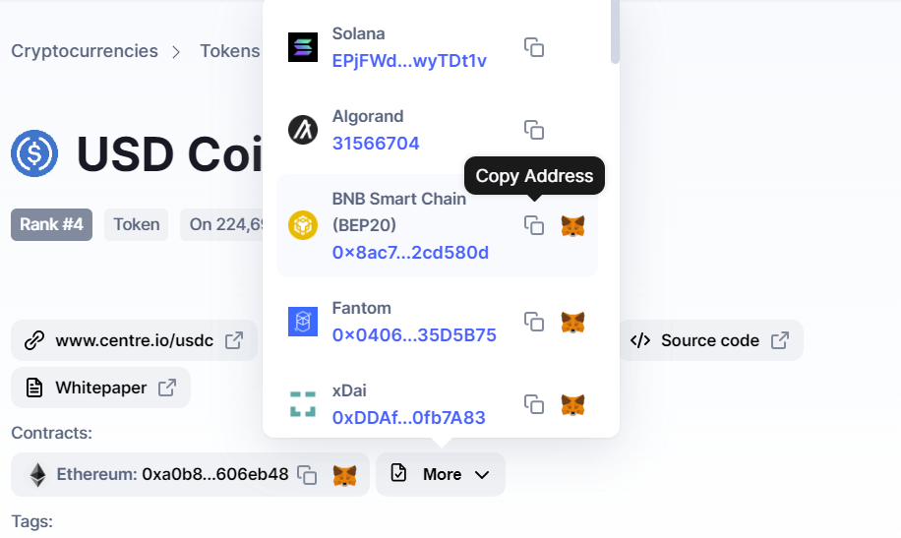
Task: Add xDai token to MetaMask
Action: click(x=572, y=404)
